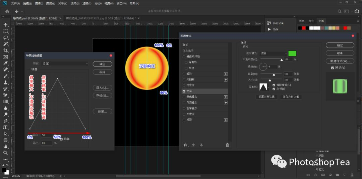Image resolution: width=362 pixels, height=179 pixels.
Task: Select the Pen tool
Action: click(6, 121)
